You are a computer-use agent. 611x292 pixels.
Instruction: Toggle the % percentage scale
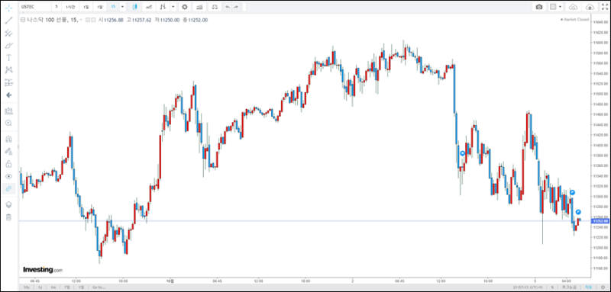tap(552, 287)
